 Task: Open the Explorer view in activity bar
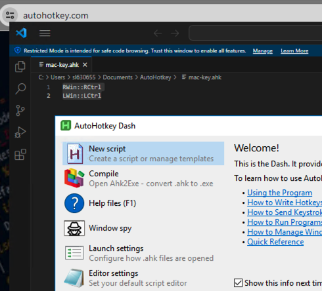pyautogui.click(x=20, y=66)
